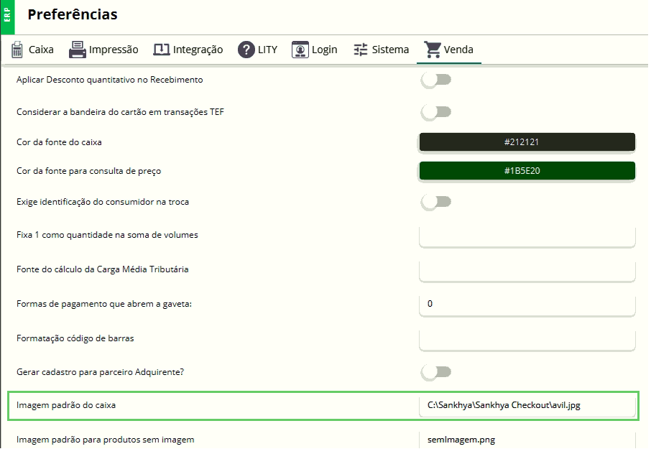Click 'Cor da fonte para consulta de preço' label
This screenshot has width=651, height=454.
89,172
